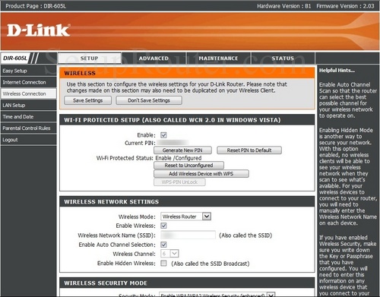The height and width of the screenshot is (297, 380).
Task: Generate a new WPS PIN
Action: [x=182, y=150]
